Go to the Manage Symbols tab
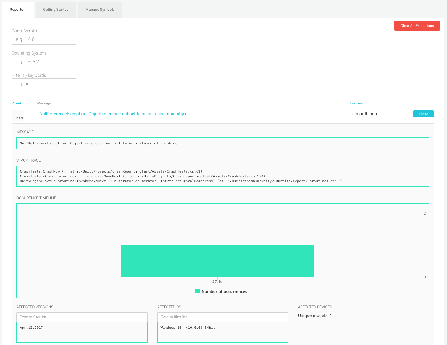 pos(100,10)
